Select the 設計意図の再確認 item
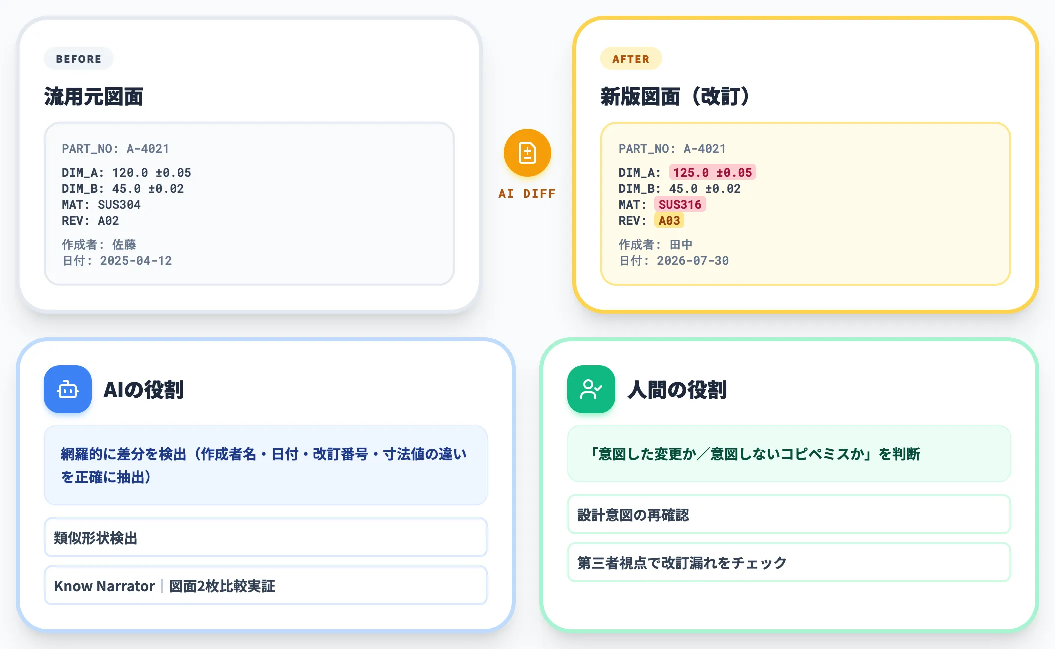The height and width of the screenshot is (649, 1055). [x=789, y=514]
